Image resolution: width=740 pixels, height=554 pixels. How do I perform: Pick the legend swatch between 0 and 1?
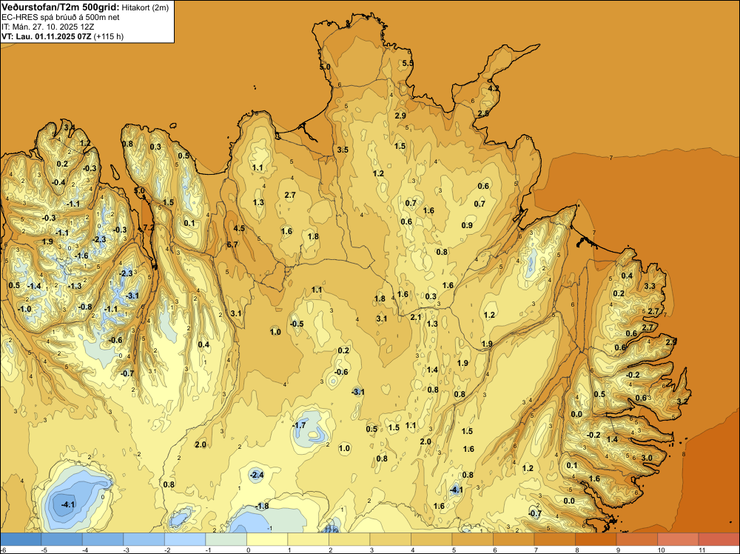(267, 539)
